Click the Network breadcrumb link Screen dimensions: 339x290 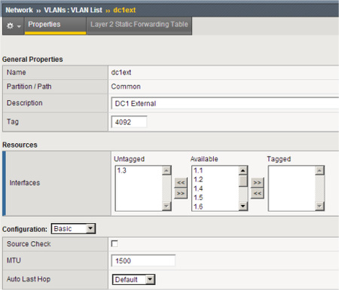point(19,10)
